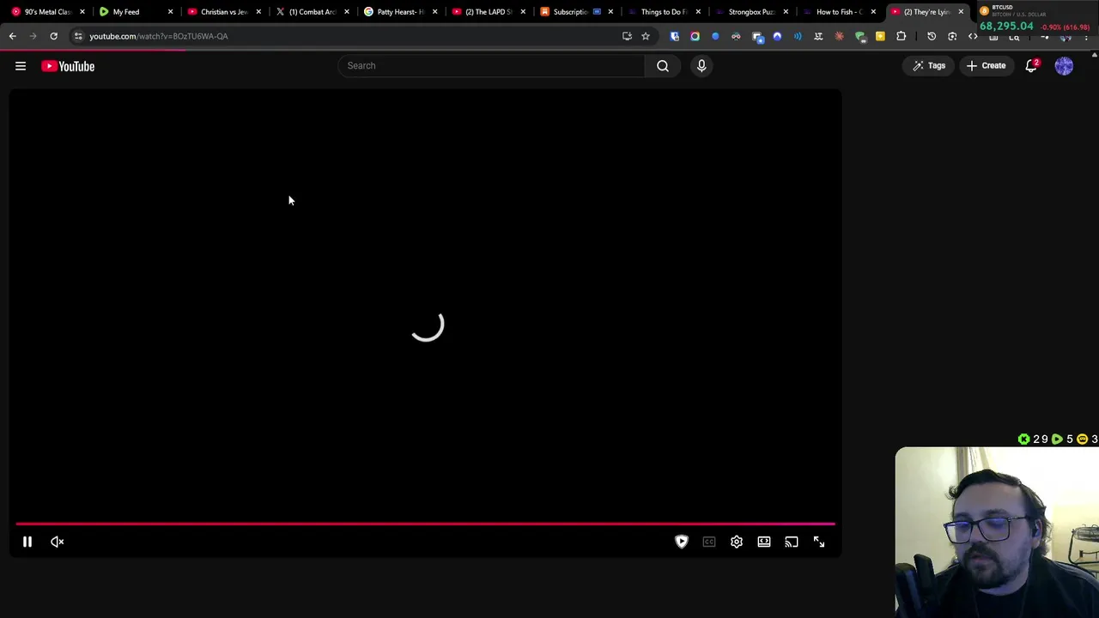Screen dimensions: 1099x618
Task: Cast video with Play on TV icon
Action: coord(792,542)
